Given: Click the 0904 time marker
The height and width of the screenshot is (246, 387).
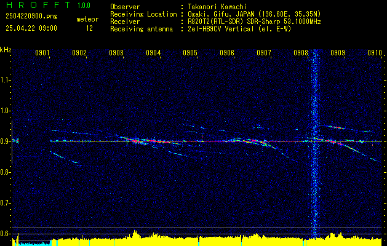Looking at the screenshot, I should coord(153,52).
